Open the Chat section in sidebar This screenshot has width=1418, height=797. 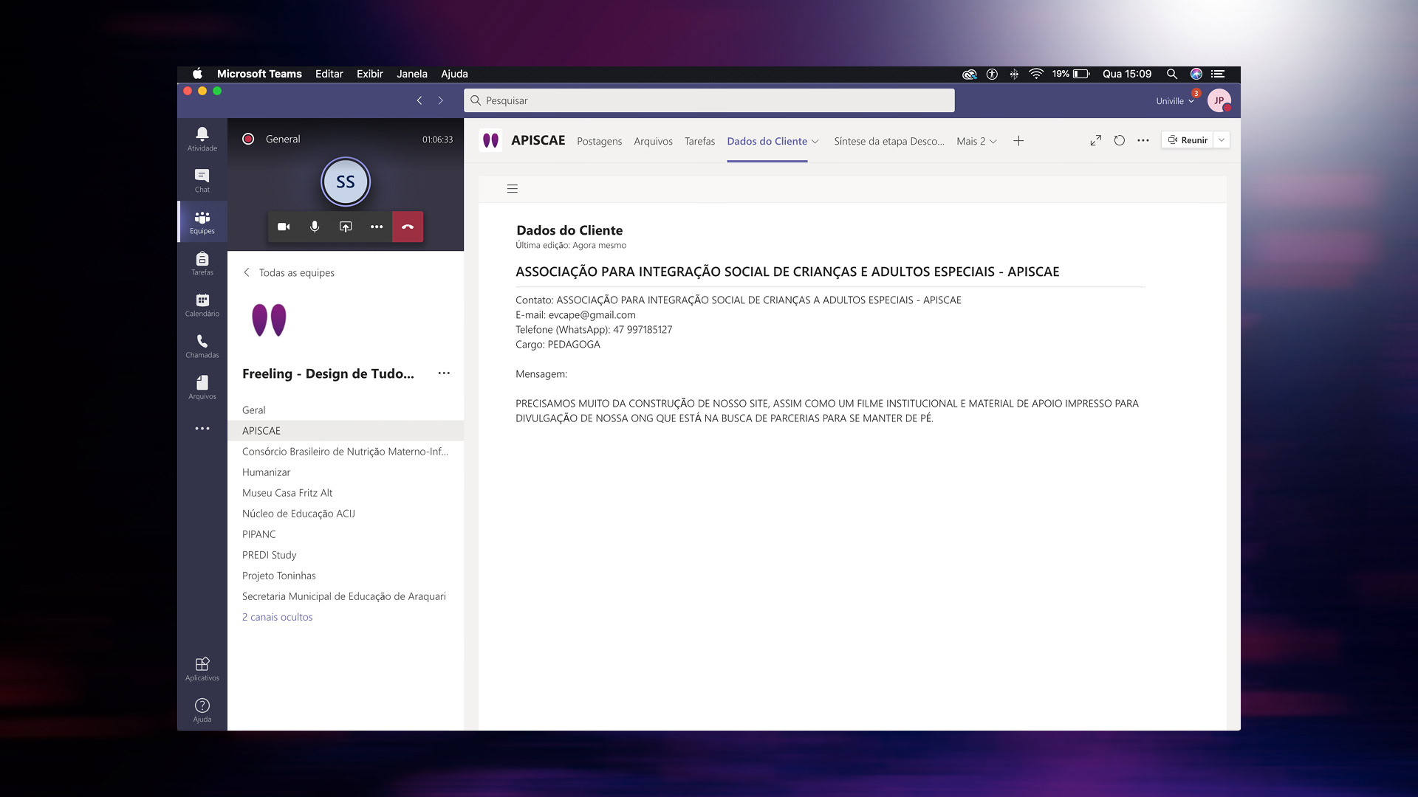202,180
